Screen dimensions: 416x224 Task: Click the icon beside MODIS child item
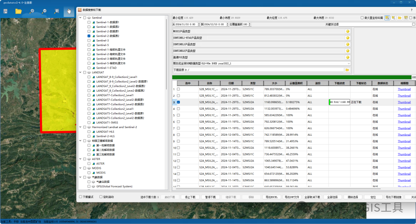pos(94,173)
